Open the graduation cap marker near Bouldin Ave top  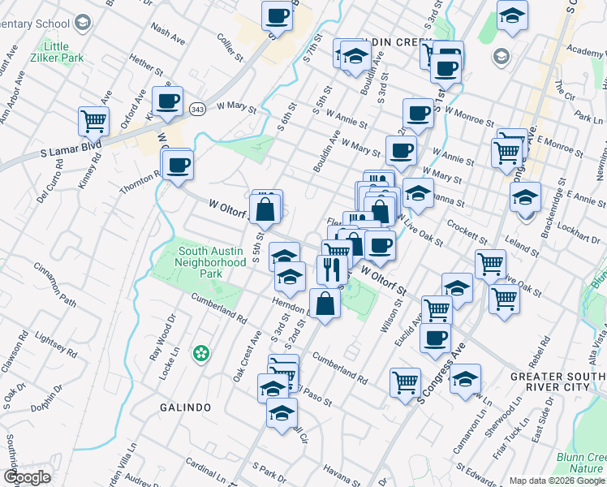coord(355,58)
